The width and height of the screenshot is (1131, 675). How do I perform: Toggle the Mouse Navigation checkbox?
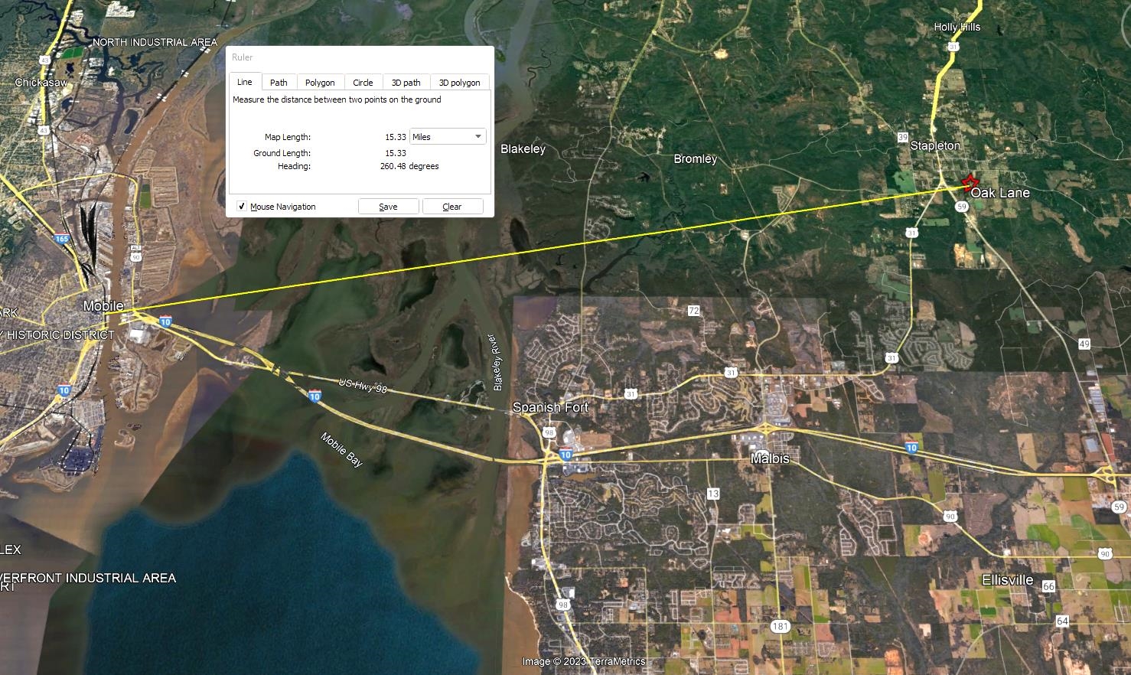pyautogui.click(x=242, y=207)
